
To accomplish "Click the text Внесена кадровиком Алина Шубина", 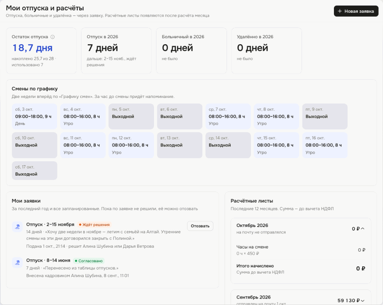I will [64, 276].
